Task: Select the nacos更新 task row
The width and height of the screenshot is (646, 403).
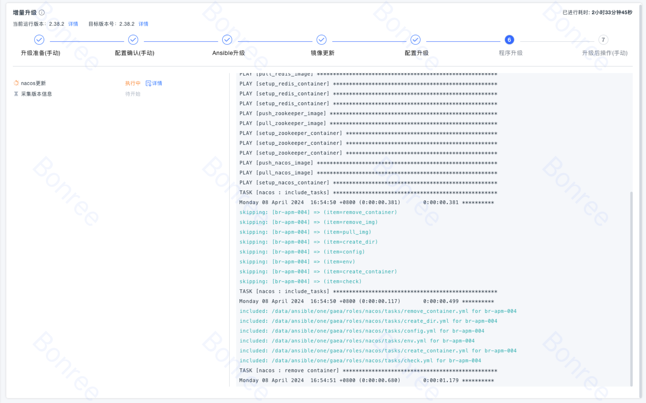Action: click(x=33, y=83)
